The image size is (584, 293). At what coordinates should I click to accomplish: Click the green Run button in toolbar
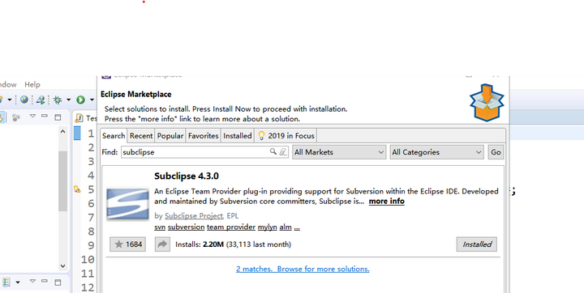(x=81, y=100)
